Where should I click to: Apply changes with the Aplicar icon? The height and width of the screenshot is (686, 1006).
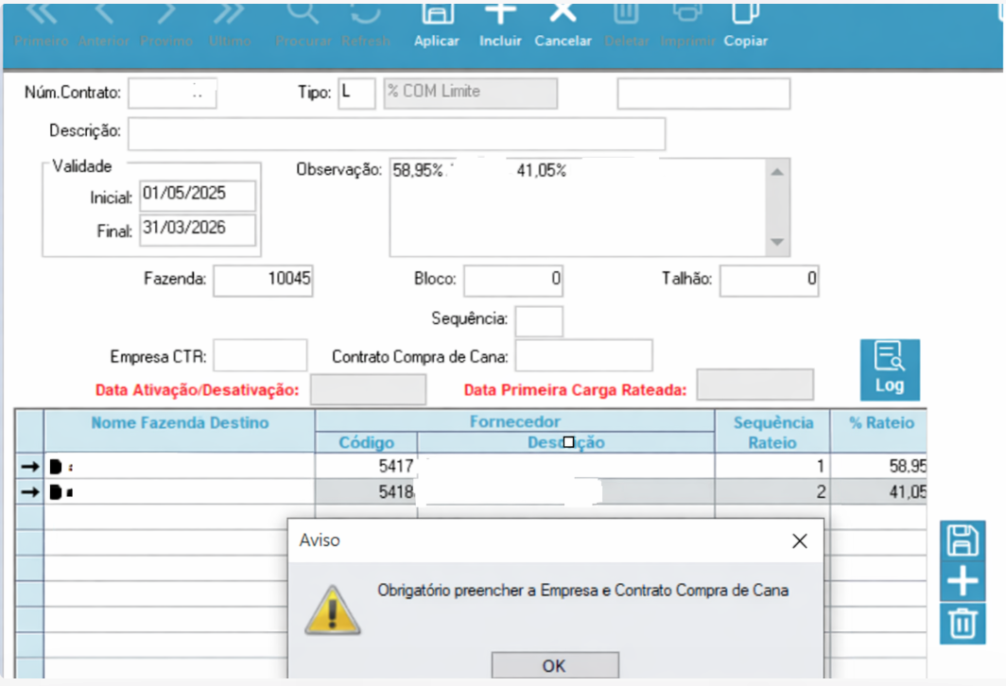[437, 25]
